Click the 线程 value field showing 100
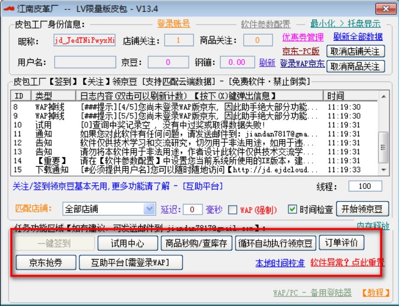Image resolution: width=399 pixels, height=308 pixels. (x=365, y=186)
